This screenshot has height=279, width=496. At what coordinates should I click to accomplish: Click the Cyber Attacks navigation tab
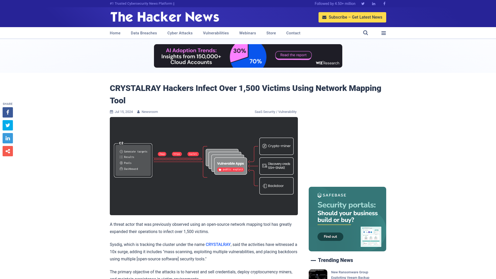[180, 33]
